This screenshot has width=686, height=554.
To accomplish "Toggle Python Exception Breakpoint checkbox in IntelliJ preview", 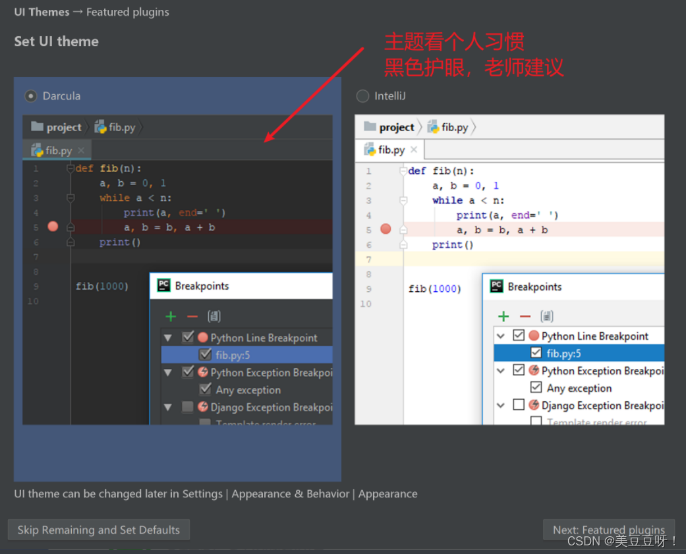I will [x=519, y=370].
